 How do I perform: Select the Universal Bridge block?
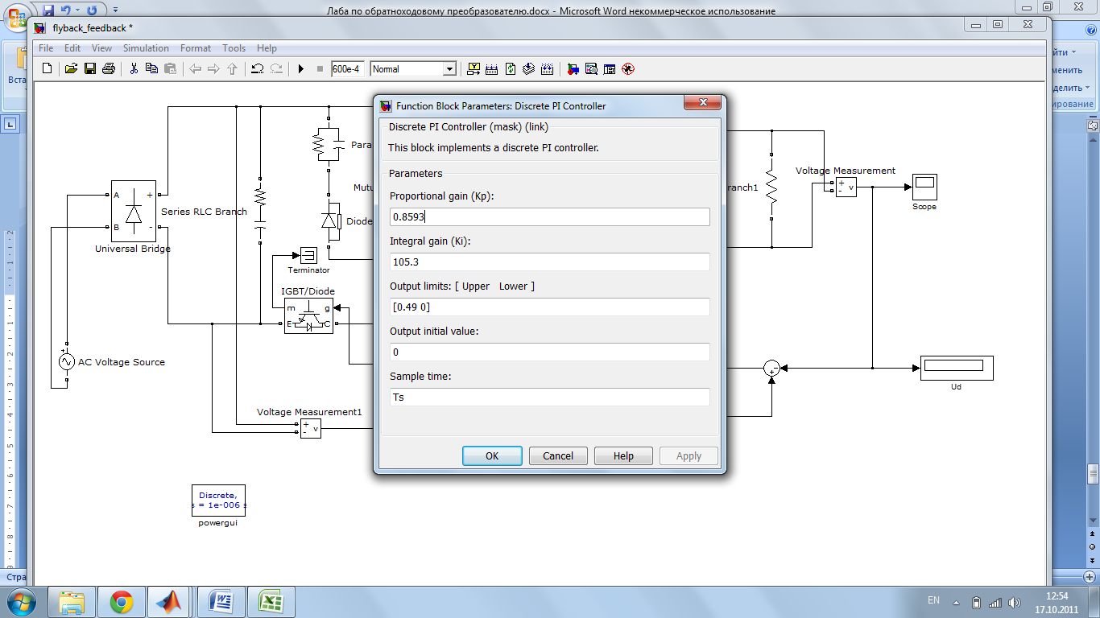[x=133, y=211]
